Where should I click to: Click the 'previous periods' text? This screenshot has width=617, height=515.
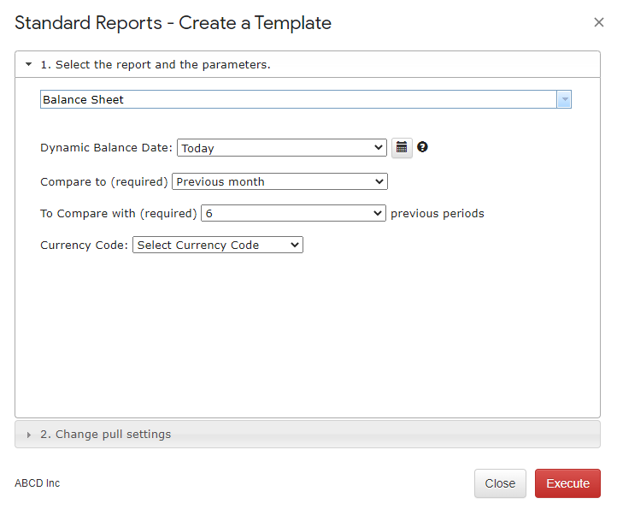(x=438, y=214)
